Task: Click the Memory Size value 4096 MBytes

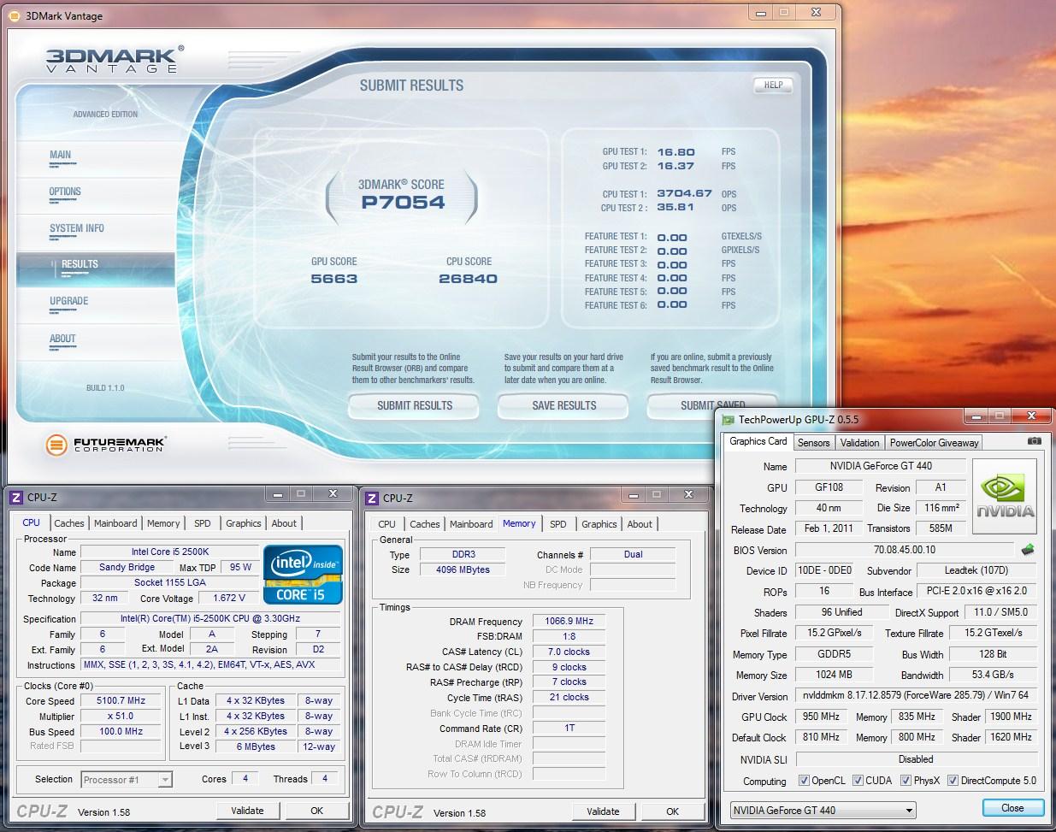Action: 462,569
